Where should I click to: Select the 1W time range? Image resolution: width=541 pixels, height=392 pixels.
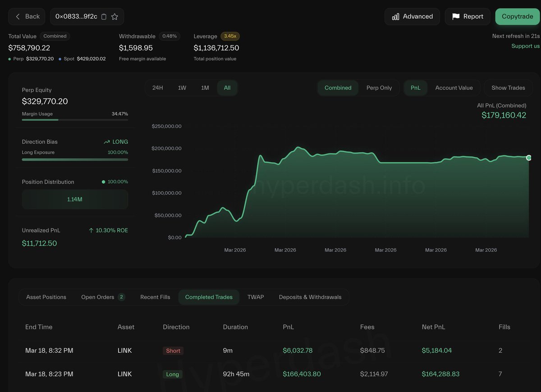coord(182,87)
